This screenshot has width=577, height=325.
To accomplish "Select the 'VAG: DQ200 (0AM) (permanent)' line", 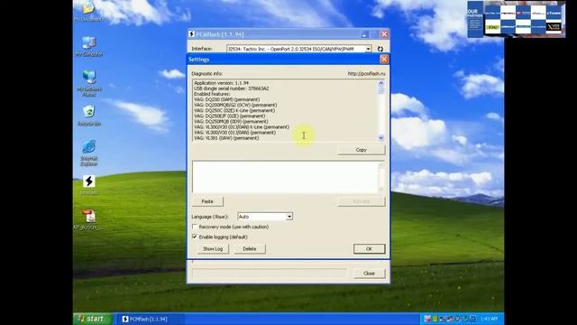I will click(x=226, y=99).
